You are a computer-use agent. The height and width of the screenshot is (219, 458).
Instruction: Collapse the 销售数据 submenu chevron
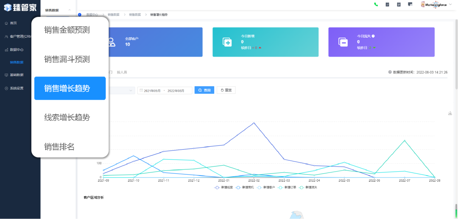tap(69, 10)
